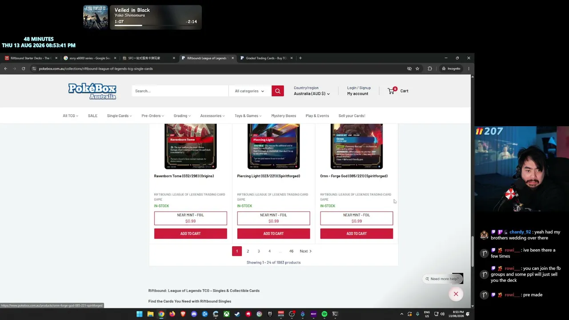
Task: Open the terminal app in the taskbar
Action: [x=335, y=314]
